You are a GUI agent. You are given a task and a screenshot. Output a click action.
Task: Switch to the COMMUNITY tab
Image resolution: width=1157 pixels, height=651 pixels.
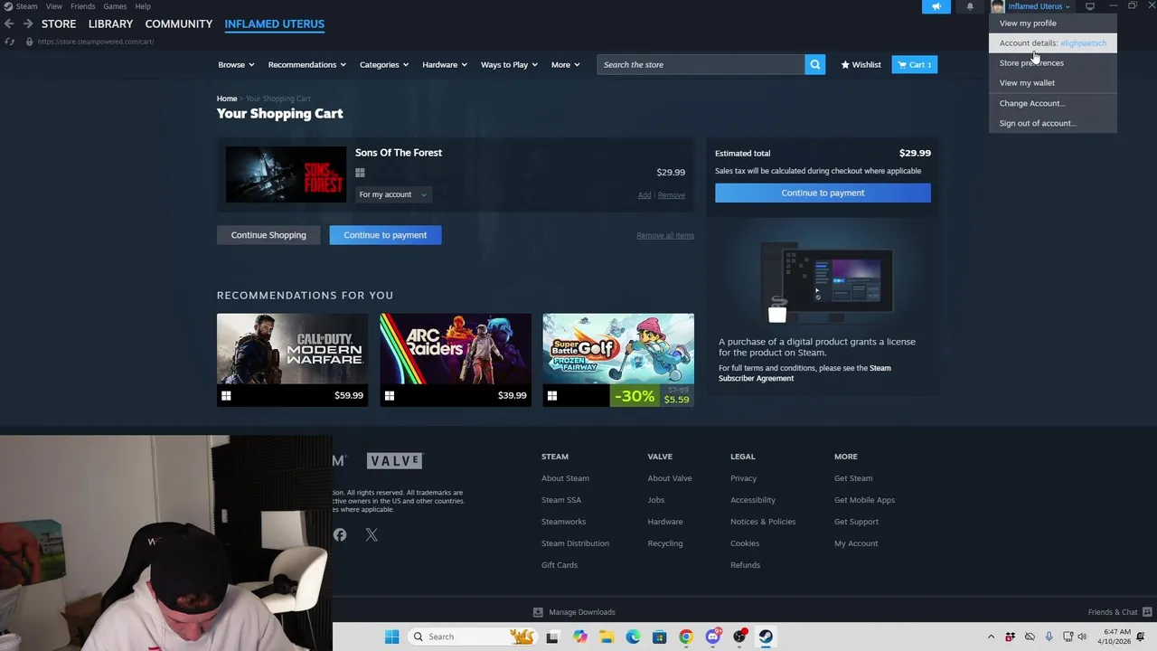179,24
